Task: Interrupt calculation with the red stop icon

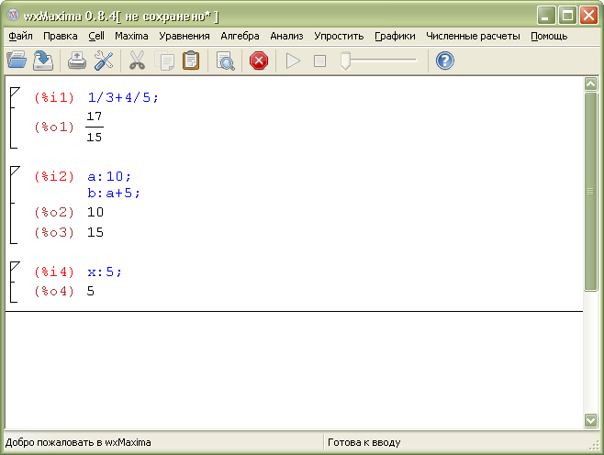Action: [x=259, y=61]
